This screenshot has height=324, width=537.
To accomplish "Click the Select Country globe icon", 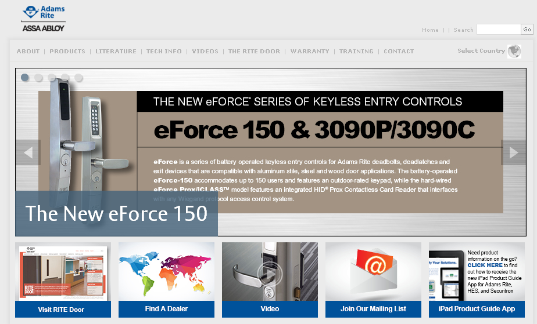I will [x=514, y=51].
